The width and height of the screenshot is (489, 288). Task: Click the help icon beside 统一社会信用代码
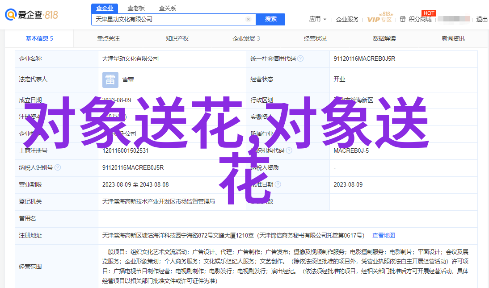point(300,58)
